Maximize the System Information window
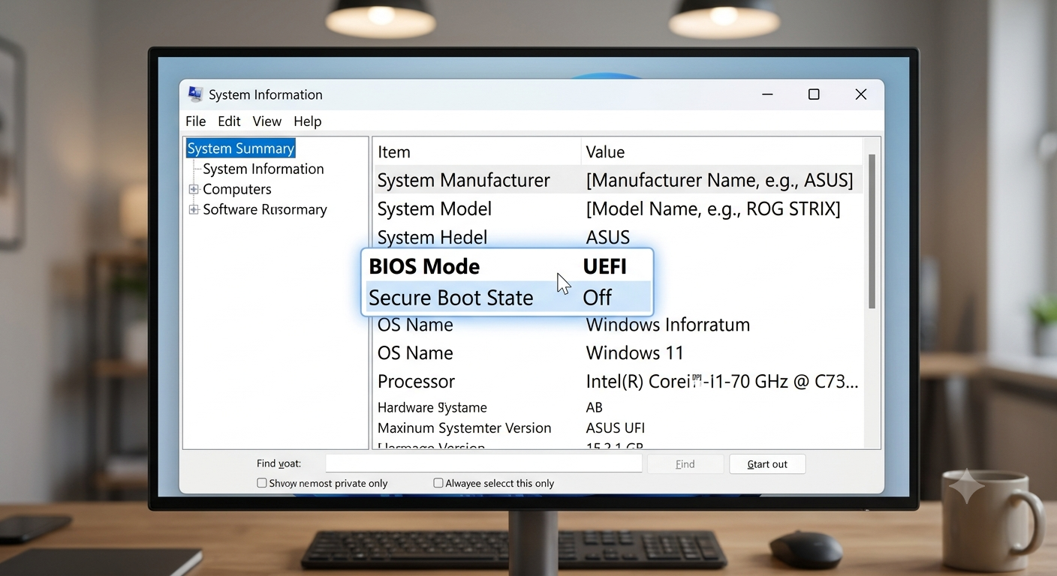The width and height of the screenshot is (1057, 576). click(x=814, y=94)
